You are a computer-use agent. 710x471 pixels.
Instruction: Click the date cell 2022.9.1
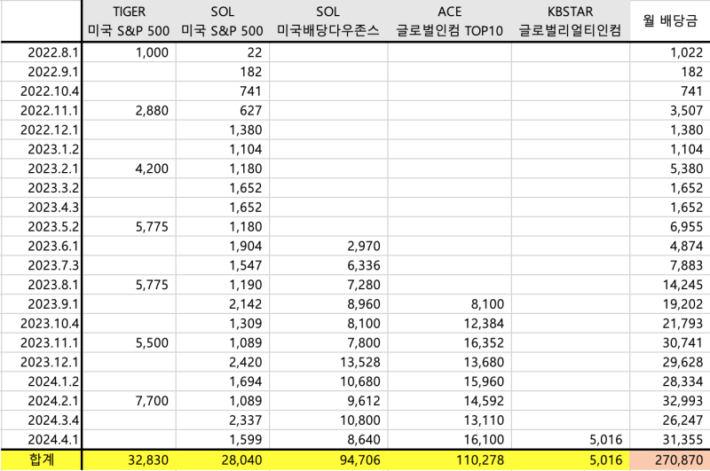tap(41, 72)
